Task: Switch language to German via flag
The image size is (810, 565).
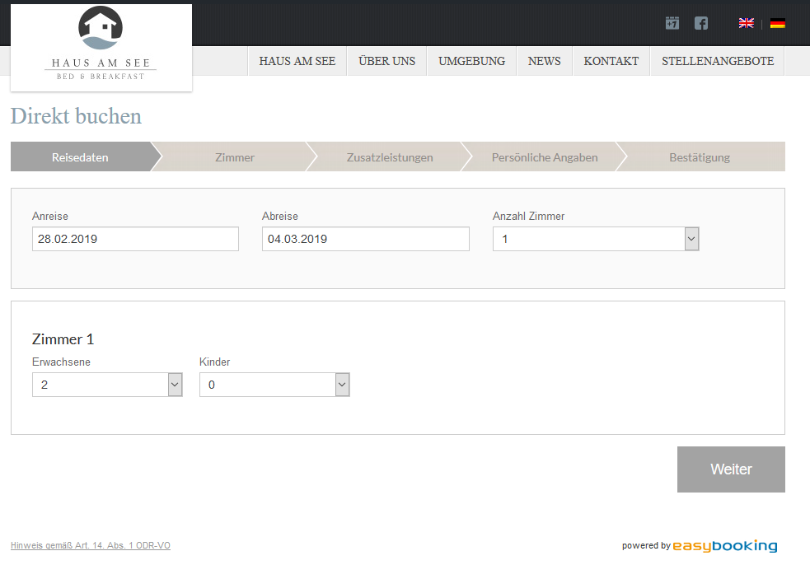Action: coord(778,23)
